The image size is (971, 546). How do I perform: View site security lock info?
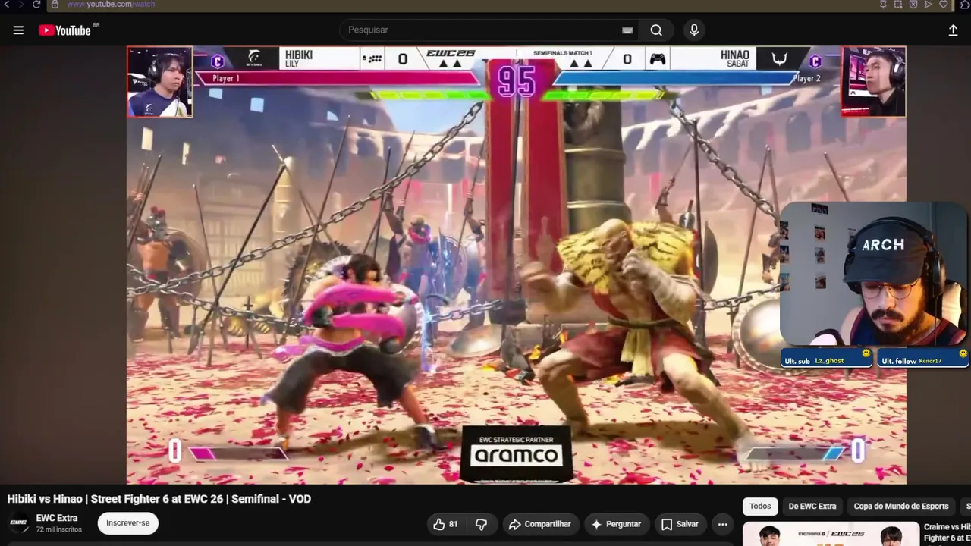[x=55, y=5]
